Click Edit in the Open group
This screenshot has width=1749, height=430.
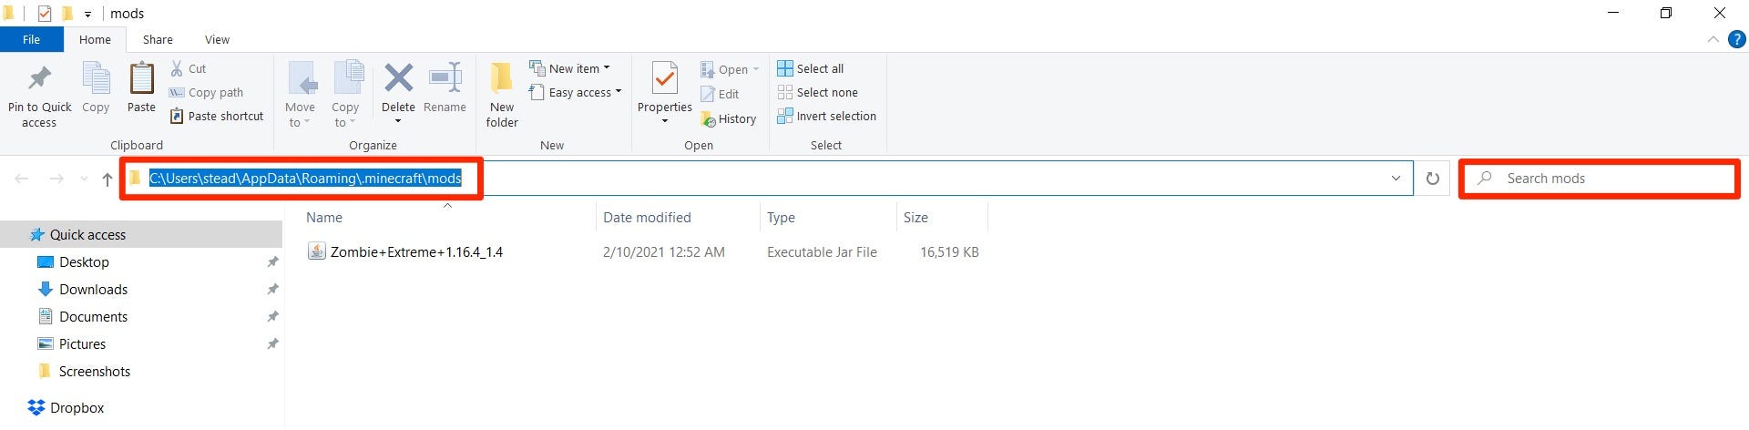(x=720, y=94)
